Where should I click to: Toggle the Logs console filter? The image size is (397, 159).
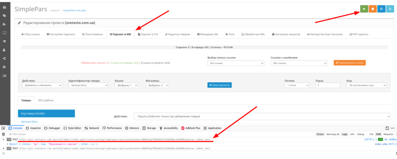(x=345, y=134)
